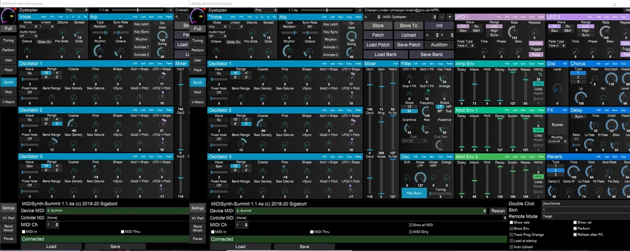Click the minus button beside the patch selector
630x251 pixels.
[441, 17]
